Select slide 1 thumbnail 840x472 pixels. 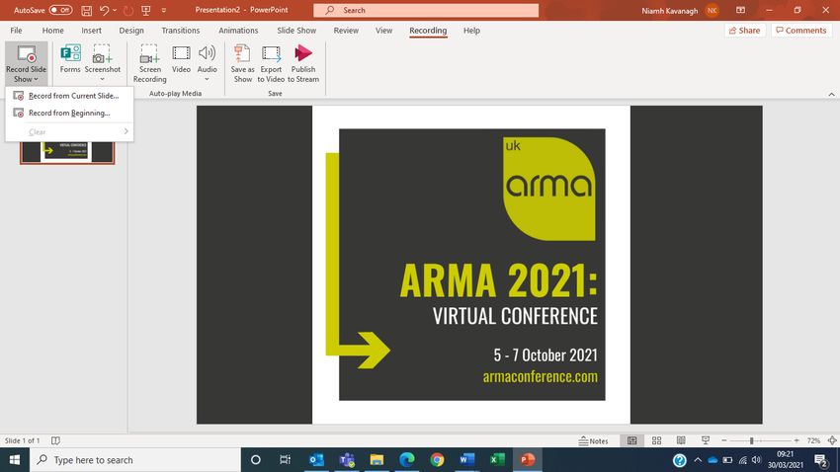click(x=67, y=152)
